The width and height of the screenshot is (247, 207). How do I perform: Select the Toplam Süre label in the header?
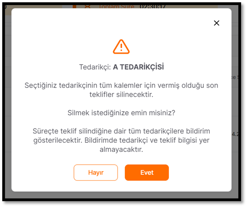(x=117, y=6)
